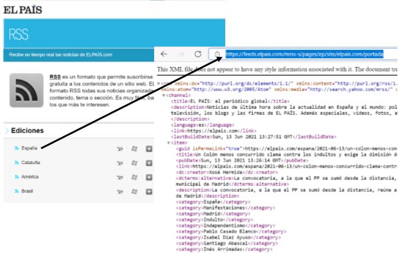This screenshot has width=398, height=253.
Task: Click category 'España' in the XML
Action: point(212,202)
